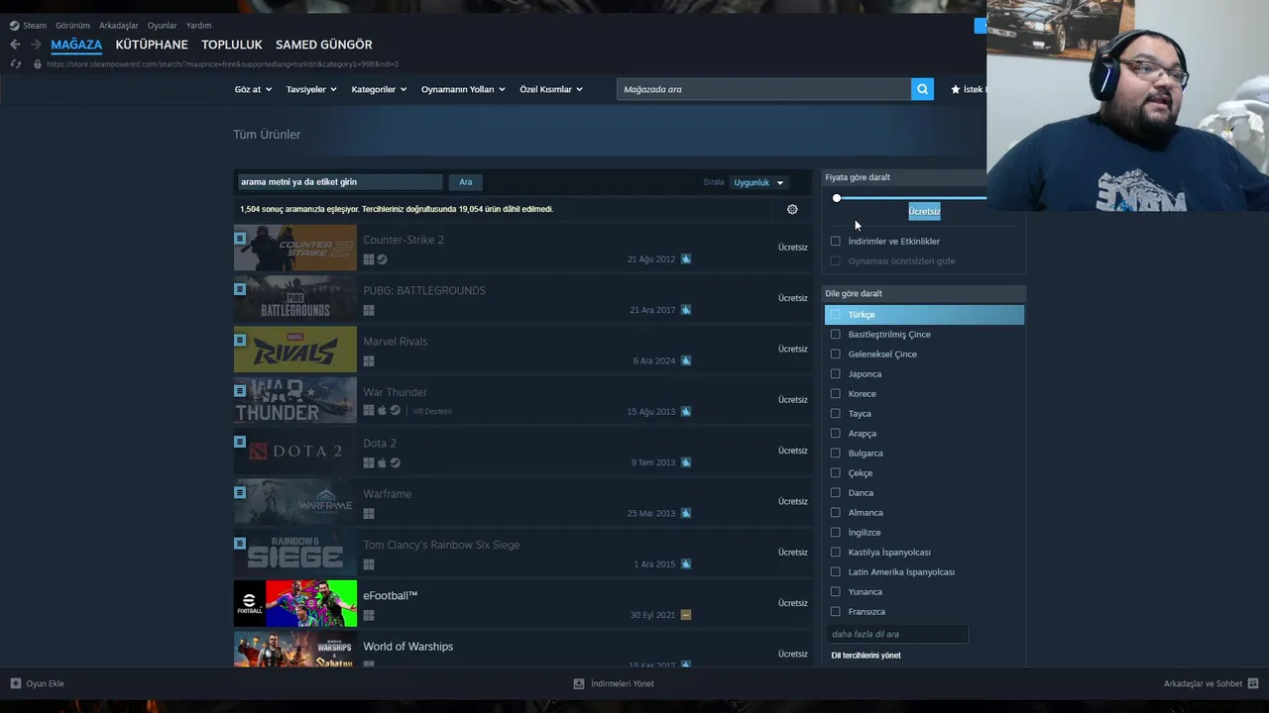Click Marvel Rivals library marker icon

click(x=240, y=340)
